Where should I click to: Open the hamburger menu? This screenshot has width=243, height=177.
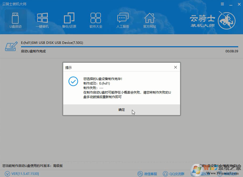[223, 4]
